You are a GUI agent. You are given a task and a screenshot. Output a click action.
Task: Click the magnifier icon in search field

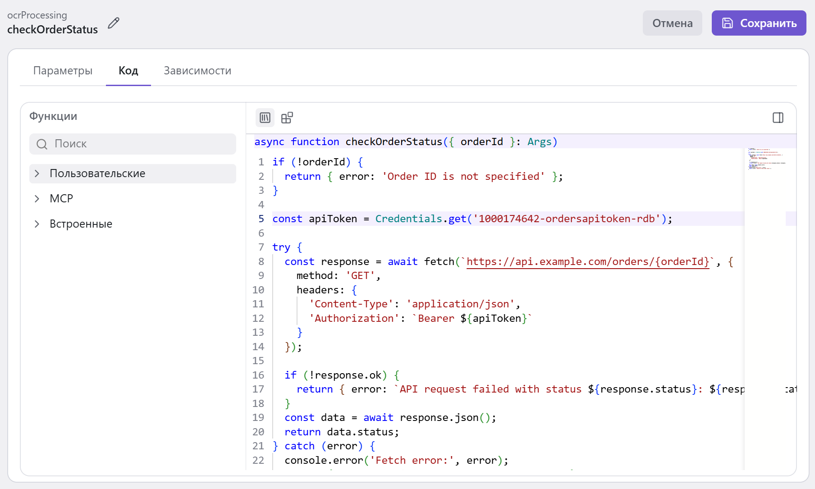click(x=42, y=144)
